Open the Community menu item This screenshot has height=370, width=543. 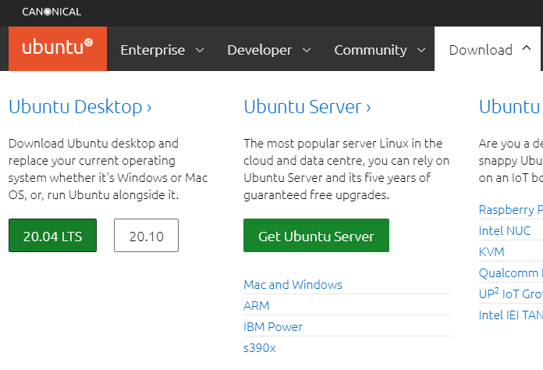[371, 50]
